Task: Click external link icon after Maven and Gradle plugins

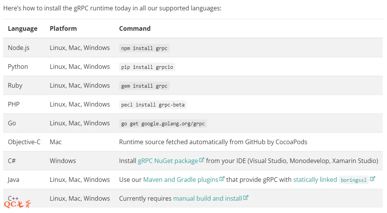Action: pos(222,179)
